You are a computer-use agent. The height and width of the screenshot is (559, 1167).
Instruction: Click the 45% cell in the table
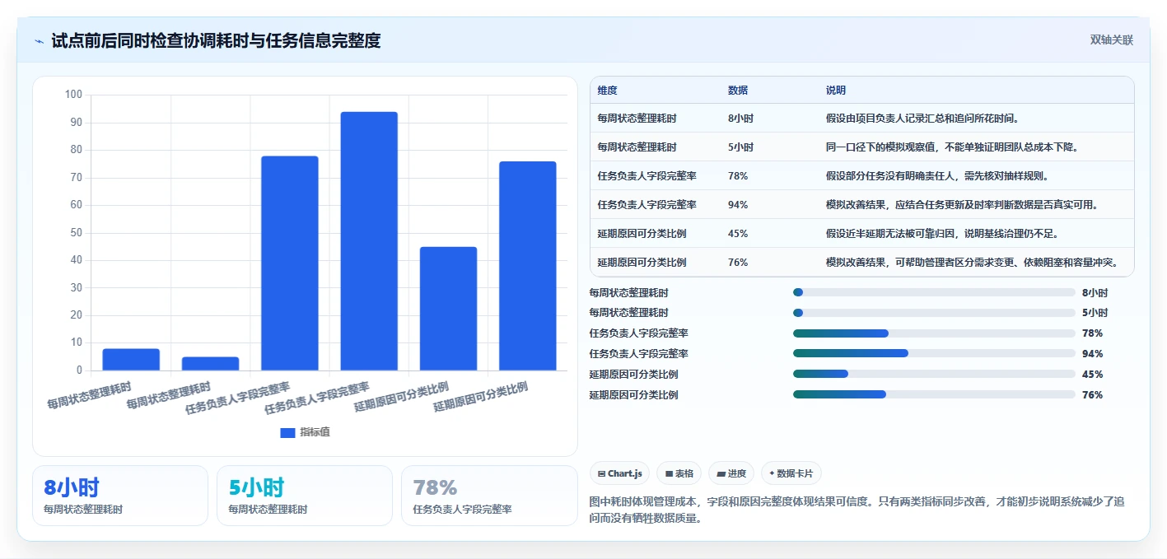tap(738, 234)
